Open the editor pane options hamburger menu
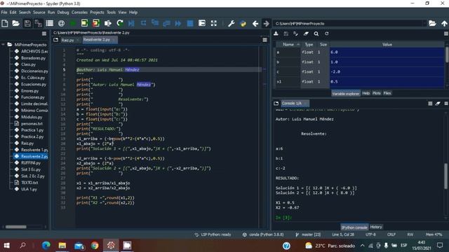 [265, 40]
